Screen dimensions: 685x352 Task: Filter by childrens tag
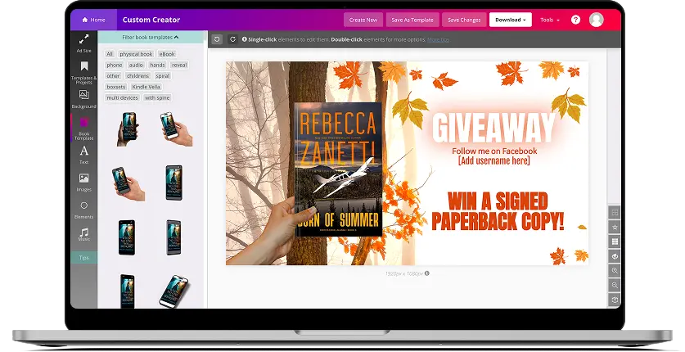point(137,75)
